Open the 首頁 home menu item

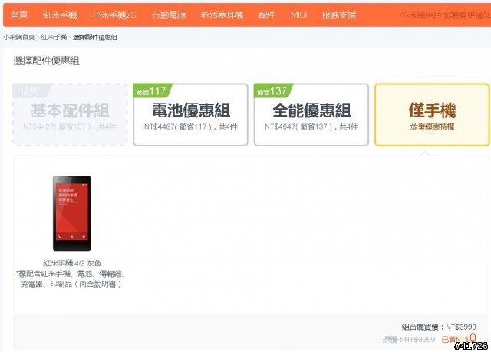coord(19,15)
